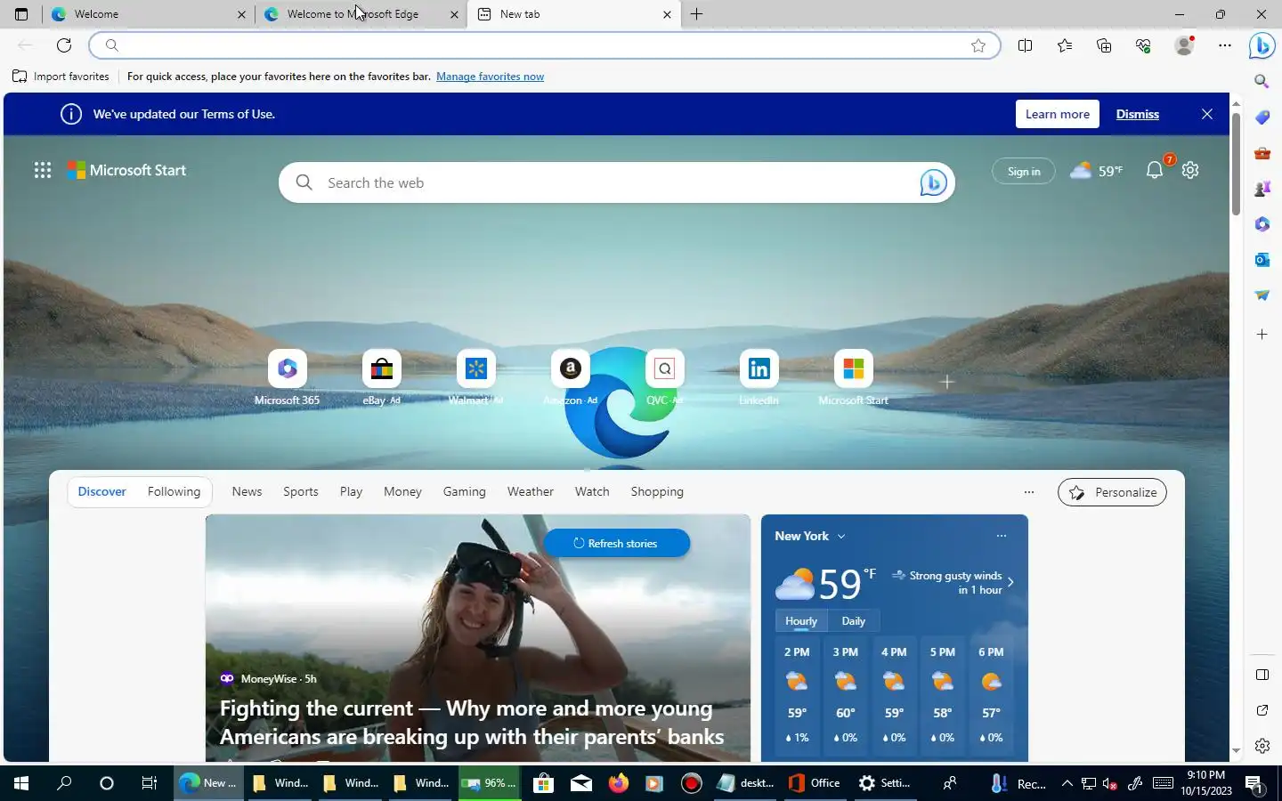Add a new quick link site

point(947,382)
